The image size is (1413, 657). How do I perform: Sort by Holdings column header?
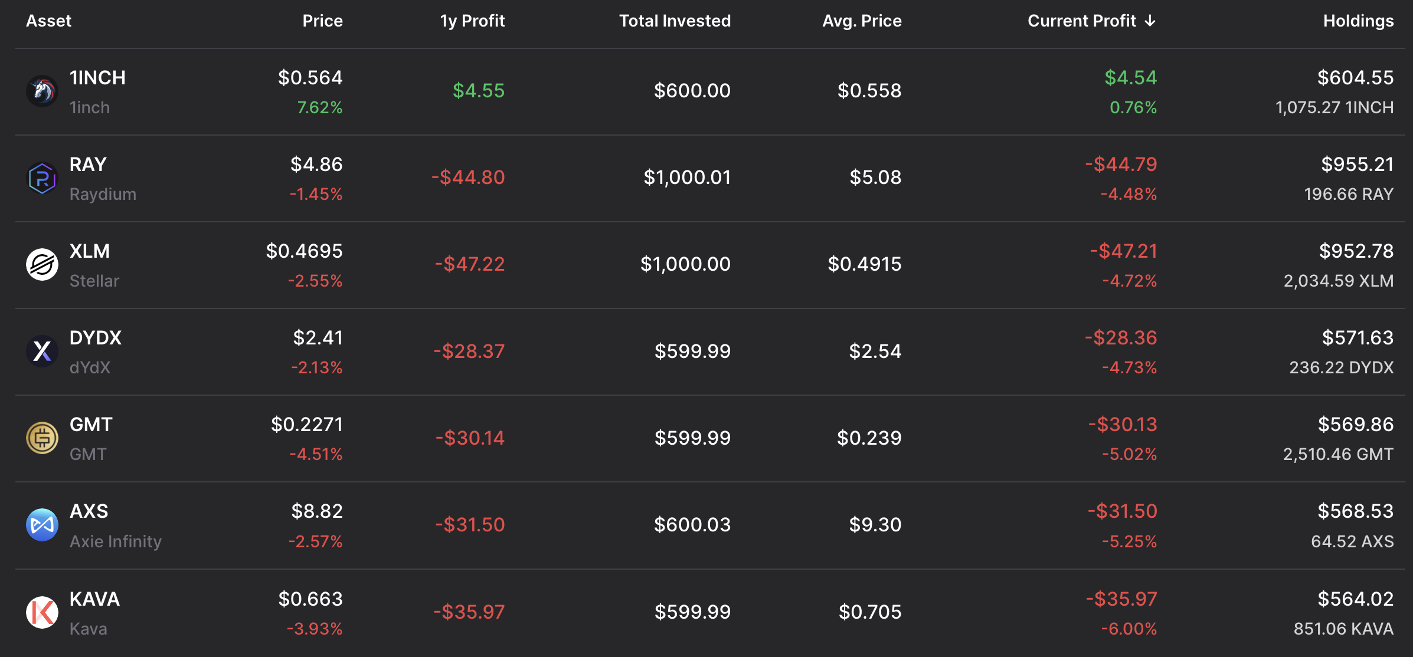coord(1358,21)
